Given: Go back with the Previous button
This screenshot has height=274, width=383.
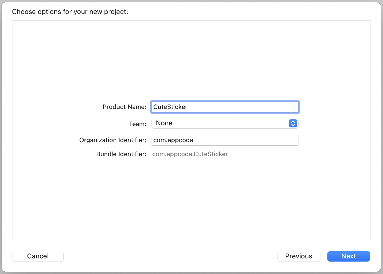Looking at the screenshot, I should 299,256.
